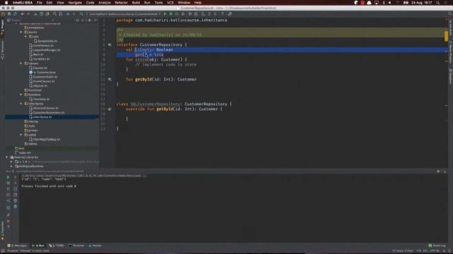453x254 pixels.
Task: Collapse the External Libraries node
Action: (7, 157)
